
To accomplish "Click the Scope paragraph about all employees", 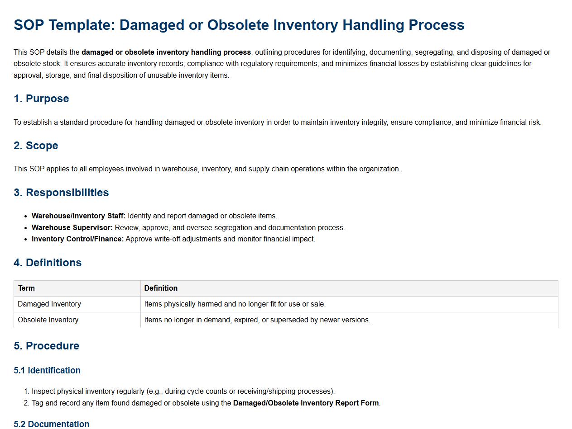I will (207, 169).
